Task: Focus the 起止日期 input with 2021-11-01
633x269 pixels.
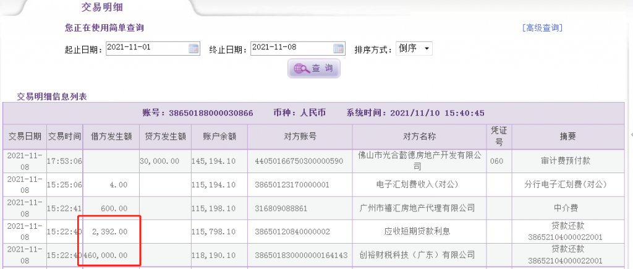Action: [x=146, y=48]
